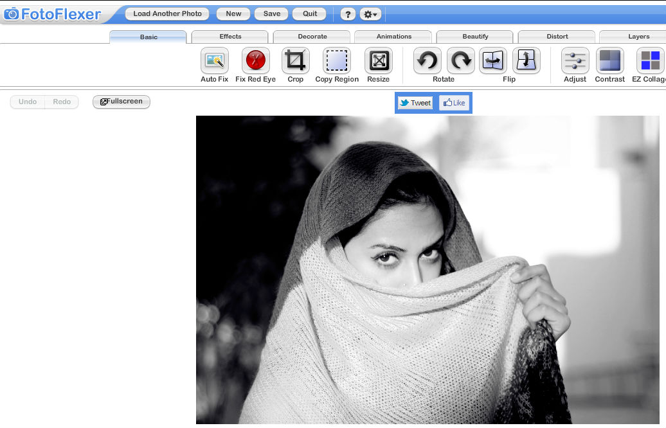
Task: Click the Quit button
Action: pos(310,13)
